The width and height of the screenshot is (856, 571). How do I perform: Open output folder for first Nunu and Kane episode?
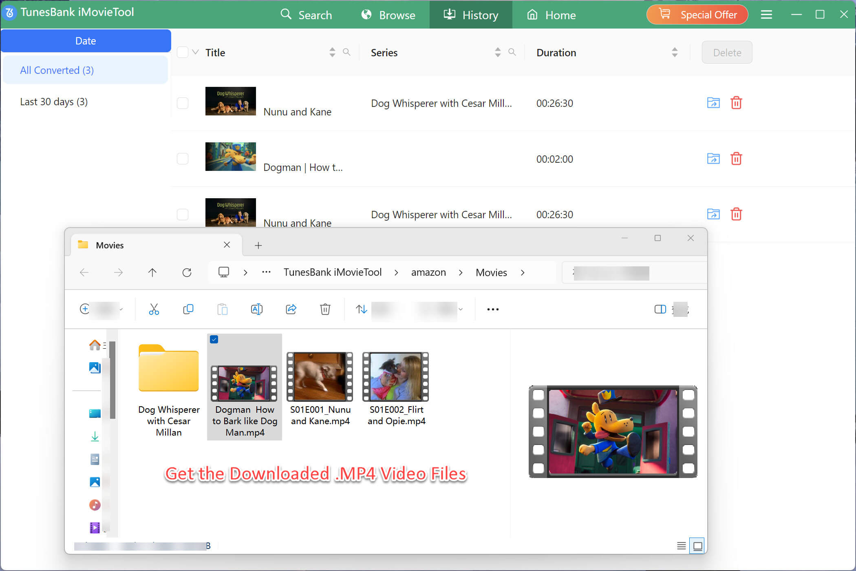(713, 103)
